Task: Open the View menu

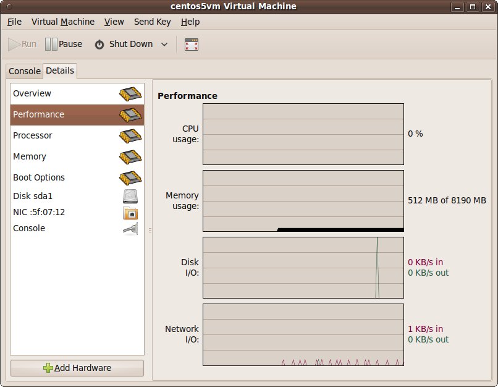Action: click(x=114, y=22)
